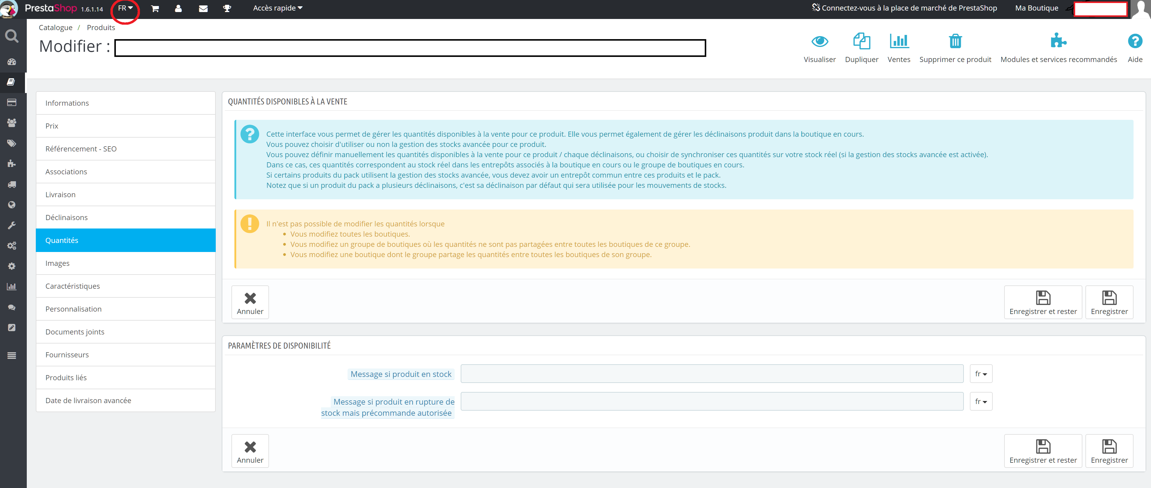Open the Price rules tags icon
The height and width of the screenshot is (488, 1151).
(x=12, y=143)
